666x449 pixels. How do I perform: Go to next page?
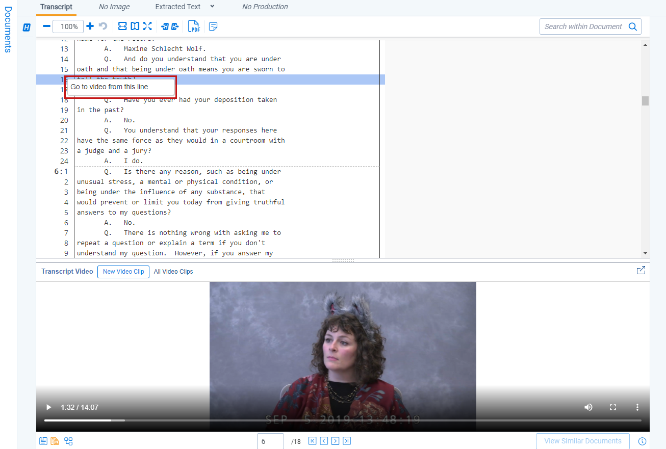(335, 441)
